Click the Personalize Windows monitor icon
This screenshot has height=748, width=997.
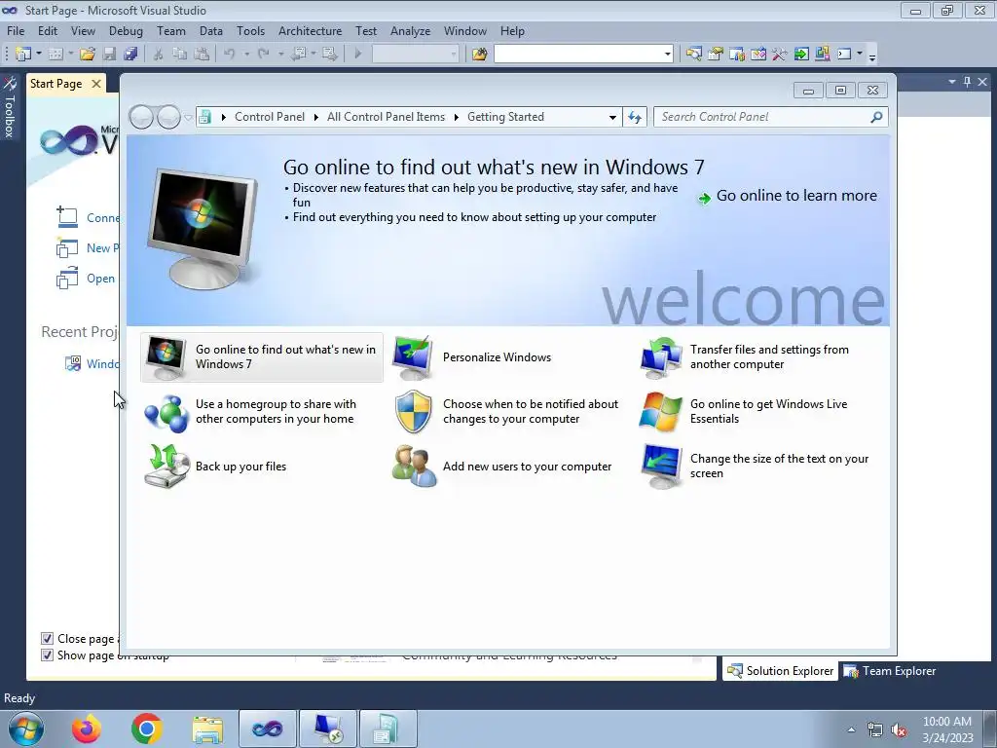tap(413, 357)
